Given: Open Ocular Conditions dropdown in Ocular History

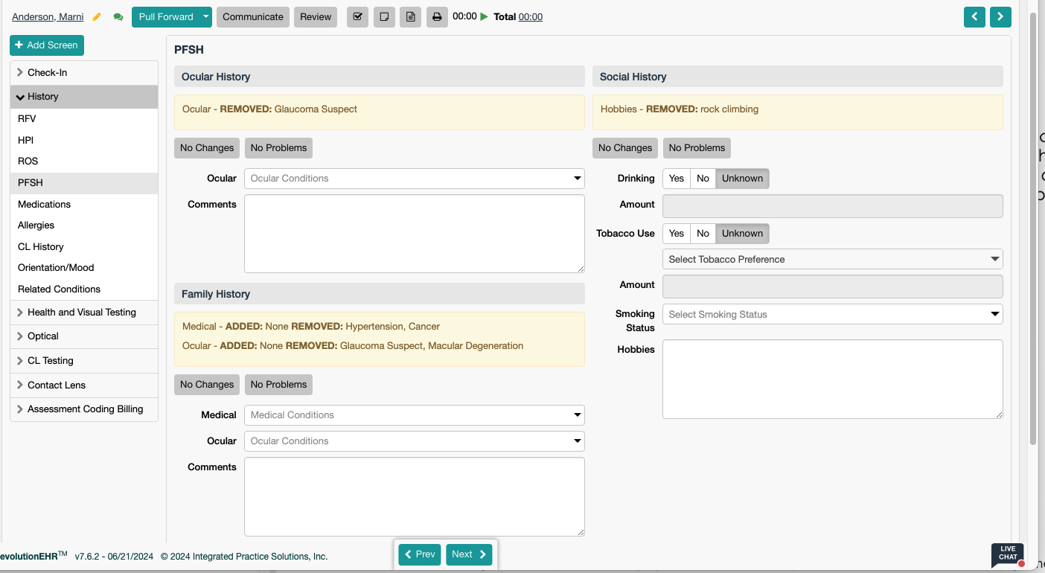Looking at the screenshot, I should (415, 179).
